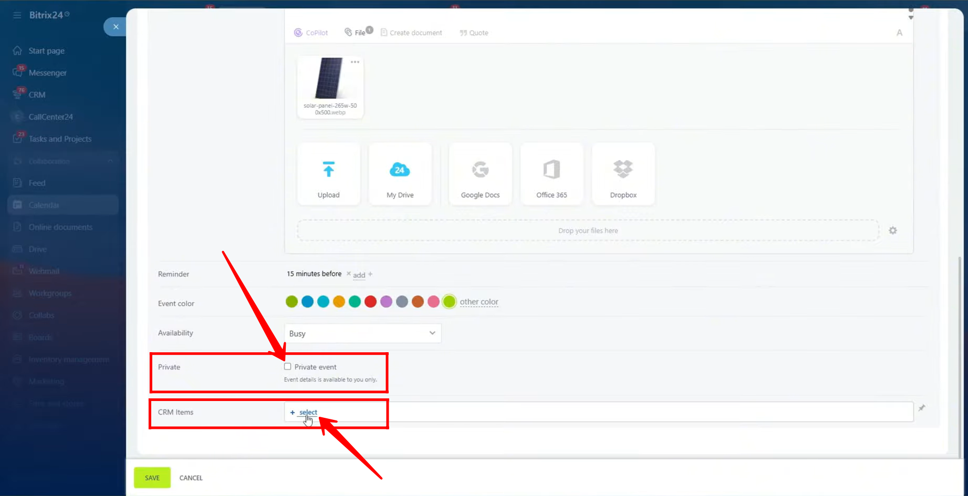Open file settings gear icon
The image size is (968, 496).
pos(892,230)
